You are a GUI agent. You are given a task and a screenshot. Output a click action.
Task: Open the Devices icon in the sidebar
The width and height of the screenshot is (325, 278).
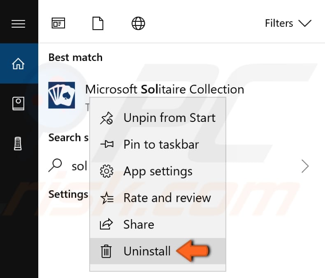18,143
